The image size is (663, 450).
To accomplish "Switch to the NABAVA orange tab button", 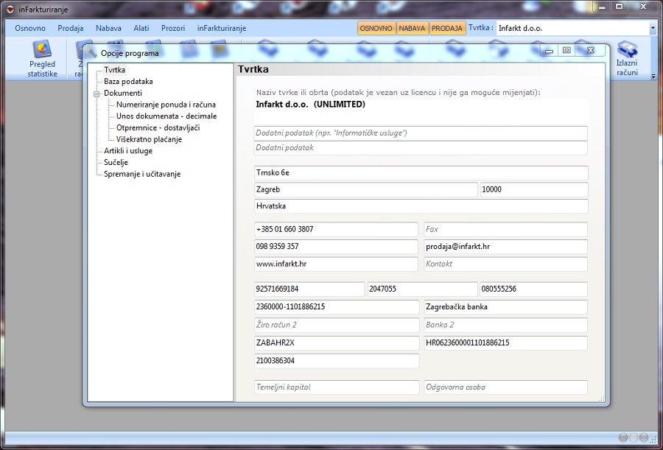I will (x=413, y=28).
